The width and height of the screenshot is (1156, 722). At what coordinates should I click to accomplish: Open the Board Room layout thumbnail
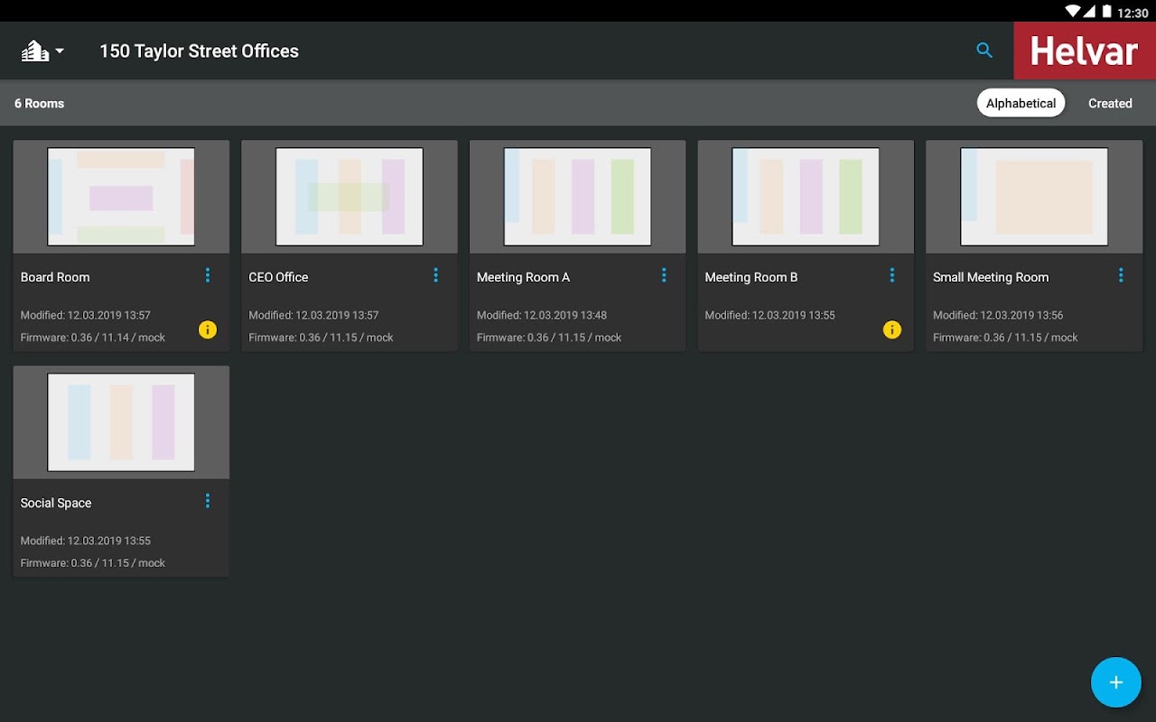click(121, 197)
